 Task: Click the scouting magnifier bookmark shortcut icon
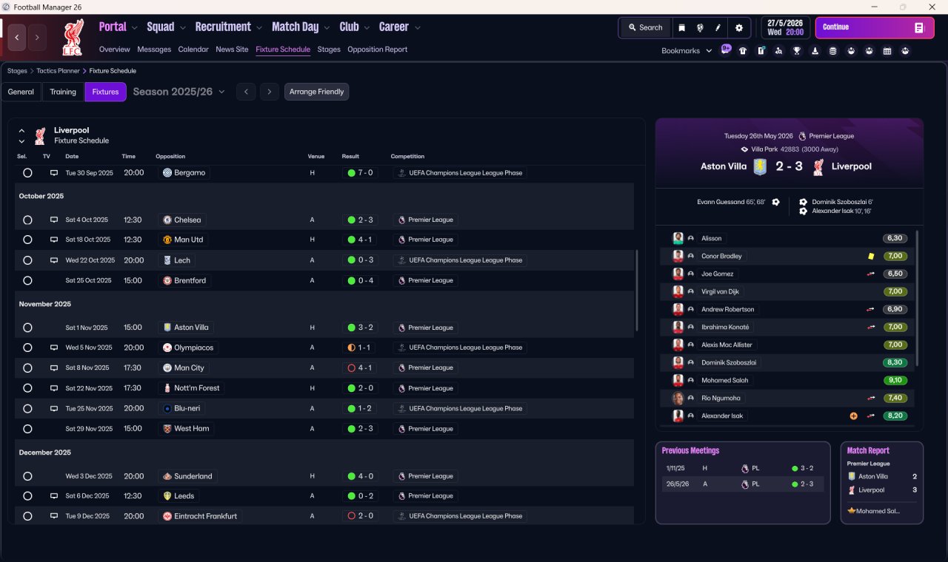click(778, 51)
